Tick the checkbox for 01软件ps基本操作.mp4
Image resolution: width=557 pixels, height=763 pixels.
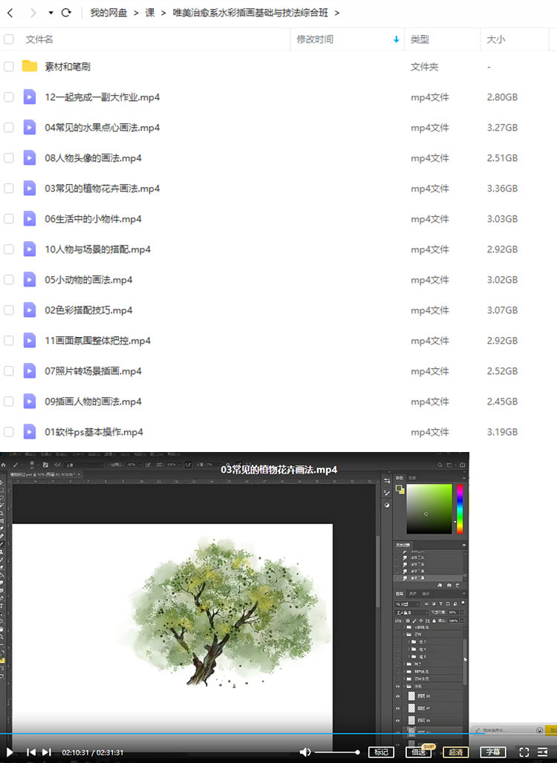pos(9,432)
